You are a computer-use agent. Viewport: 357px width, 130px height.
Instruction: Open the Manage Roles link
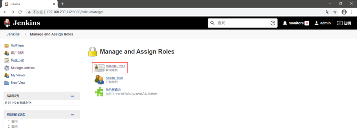tap(115, 66)
